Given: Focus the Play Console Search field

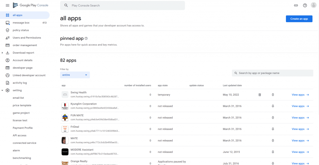Looking at the screenshot, I should [122, 6].
